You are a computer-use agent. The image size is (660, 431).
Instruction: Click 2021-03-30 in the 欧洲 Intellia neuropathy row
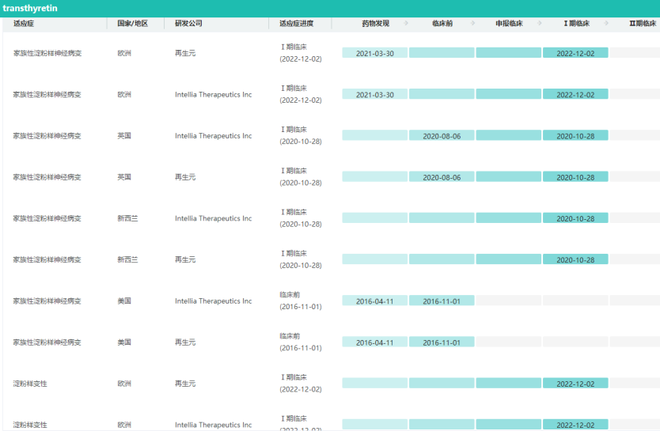[x=374, y=94]
